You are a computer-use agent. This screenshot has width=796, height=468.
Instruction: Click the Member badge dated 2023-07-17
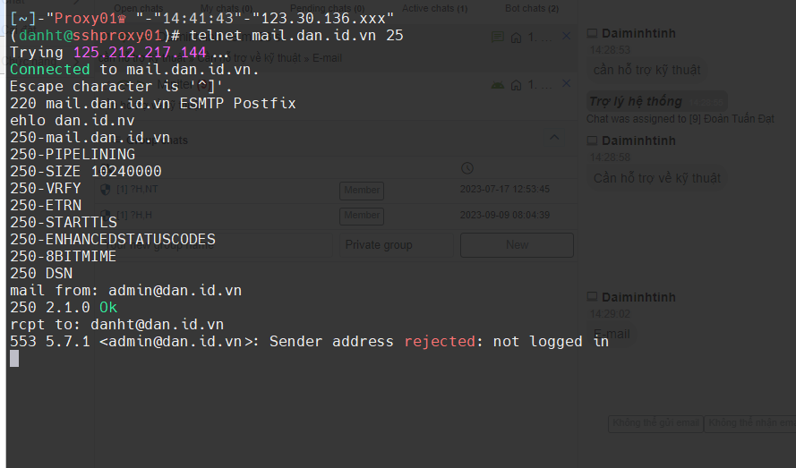pyautogui.click(x=362, y=190)
